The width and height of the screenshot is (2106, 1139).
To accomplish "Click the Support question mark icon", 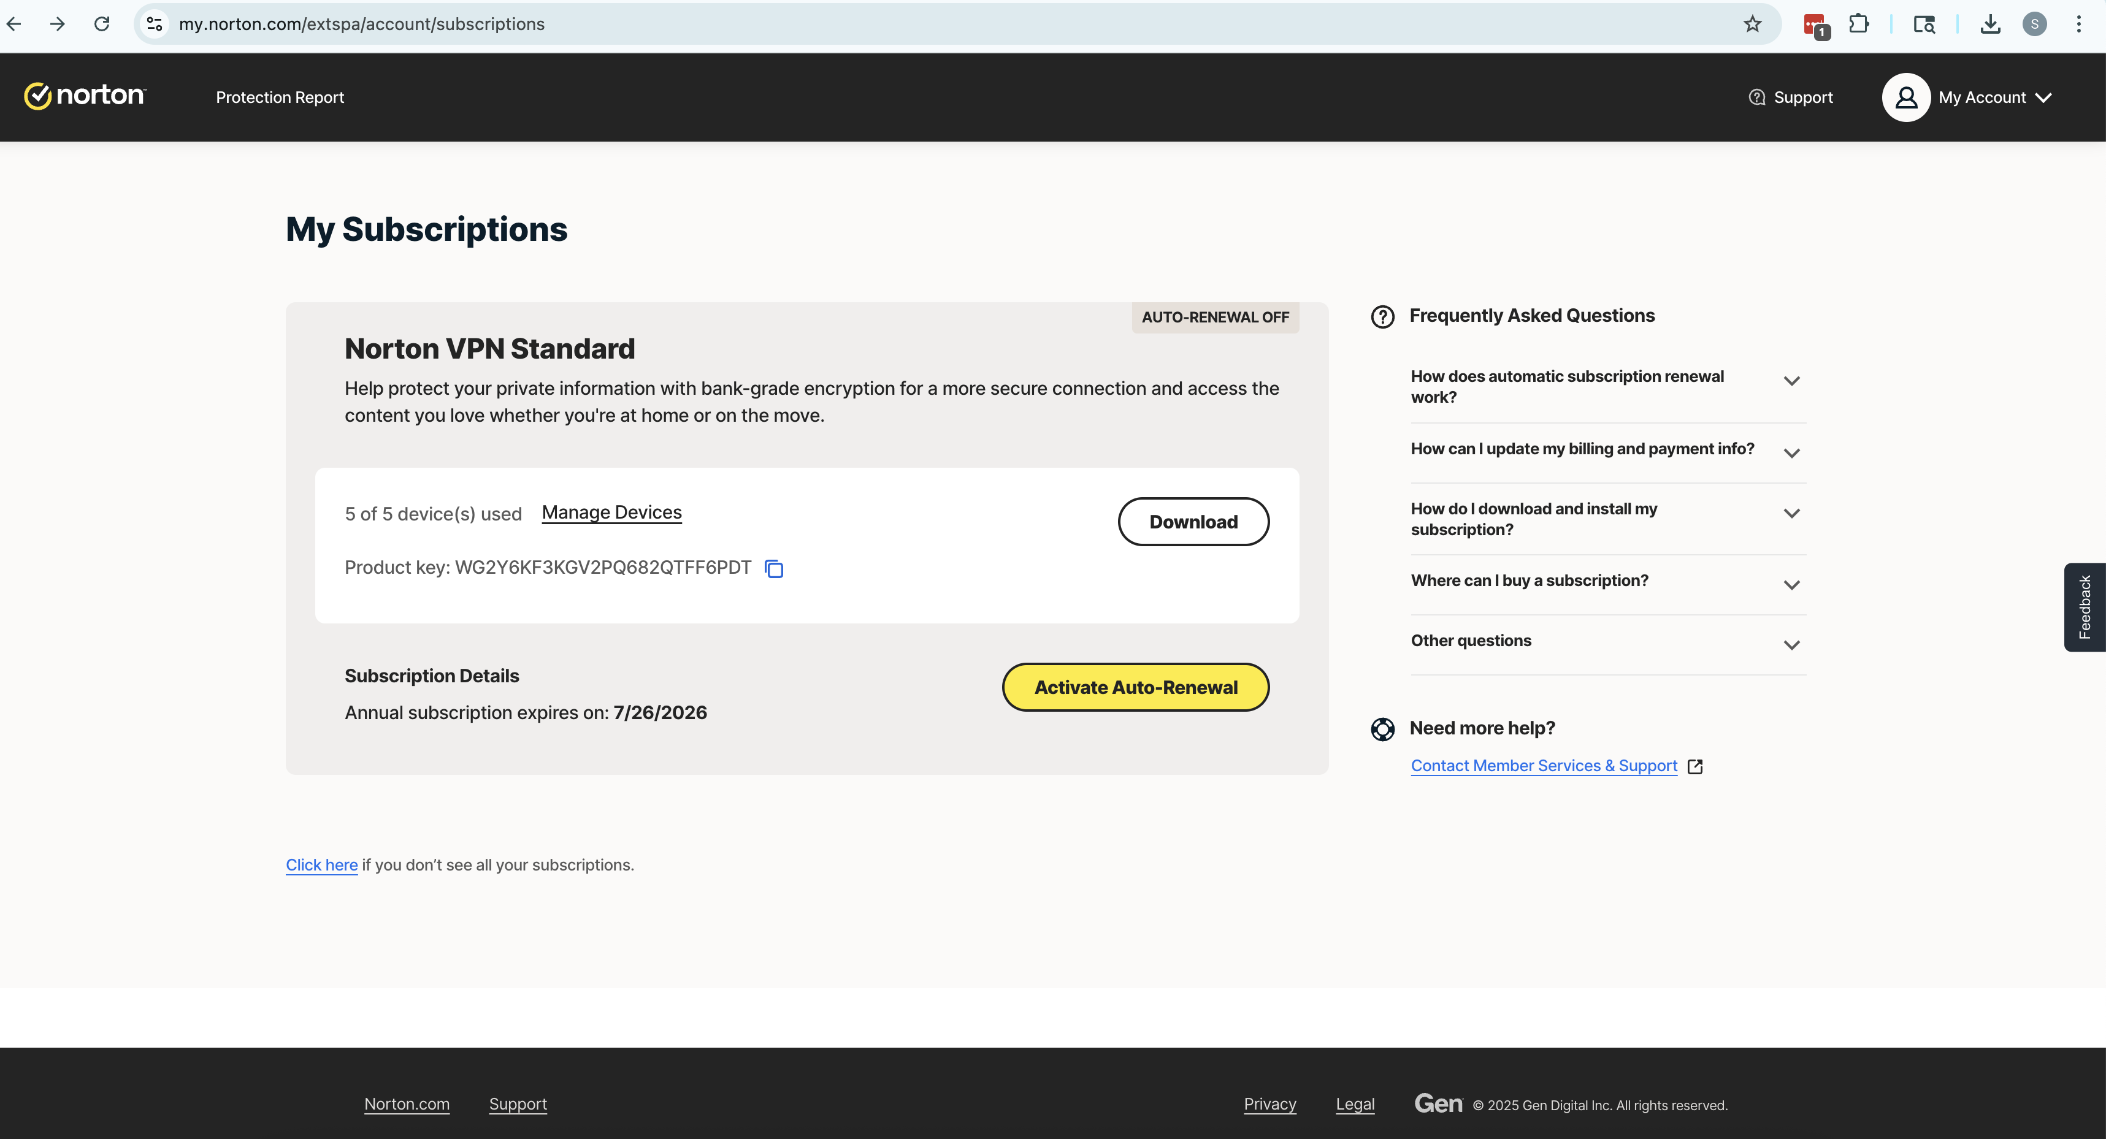I will point(1757,96).
